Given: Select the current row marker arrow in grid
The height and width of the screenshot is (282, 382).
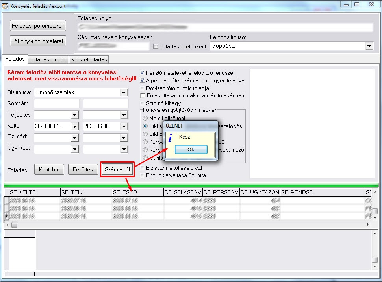Looking at the screenshot, I should [6, 216].
